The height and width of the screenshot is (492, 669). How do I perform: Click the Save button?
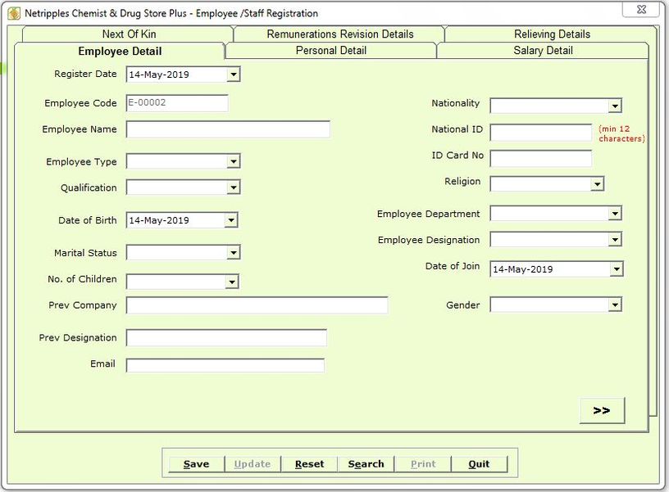196,464
